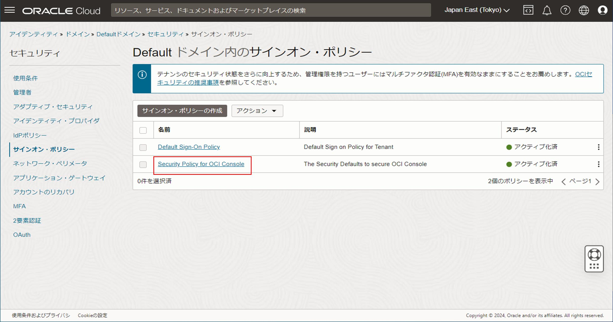
Task: Expand the Japan East (Tokyo) region selector
Action: [x=477, y=10]
